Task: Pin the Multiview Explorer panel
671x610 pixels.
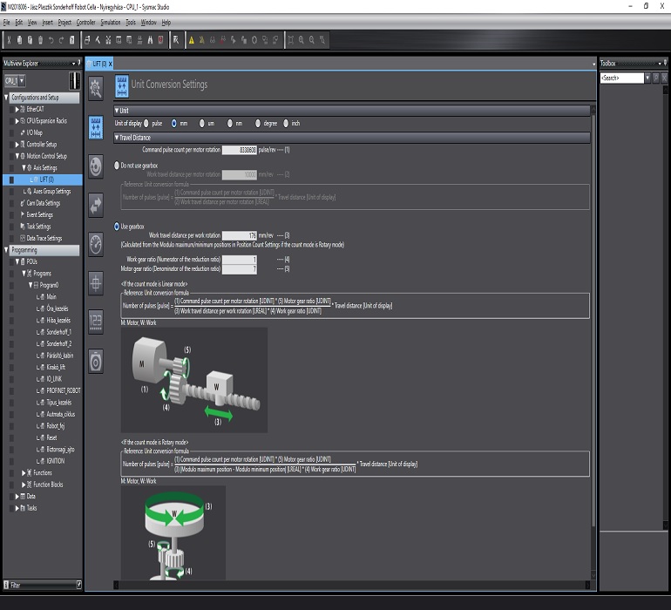Action: (x=79, y=63)
